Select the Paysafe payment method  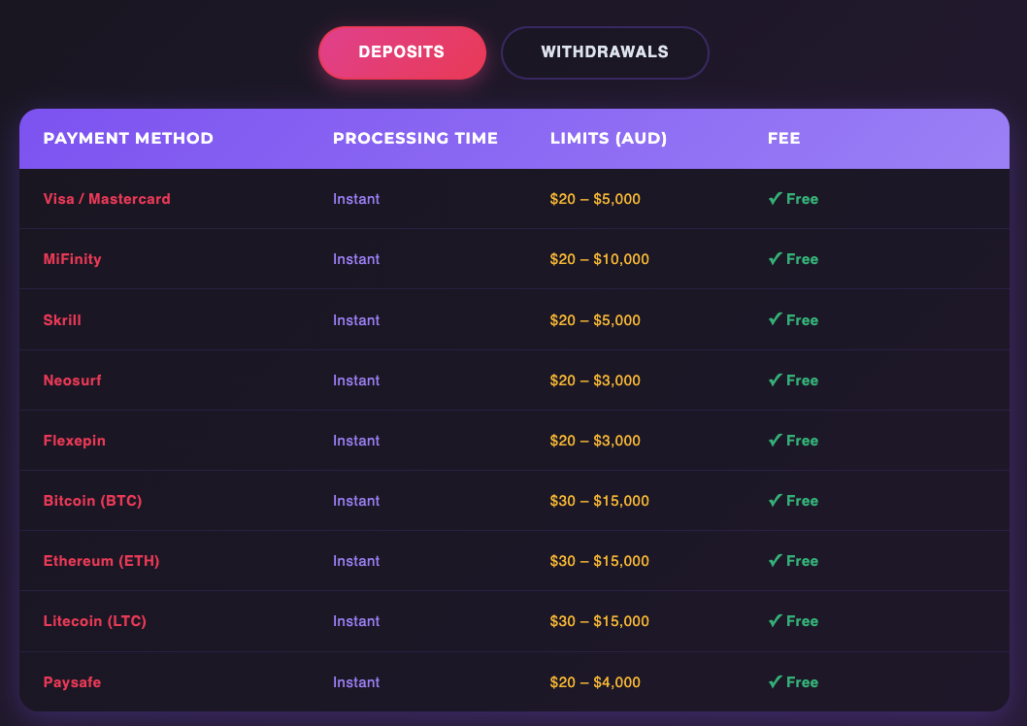[x=72, y=682]
